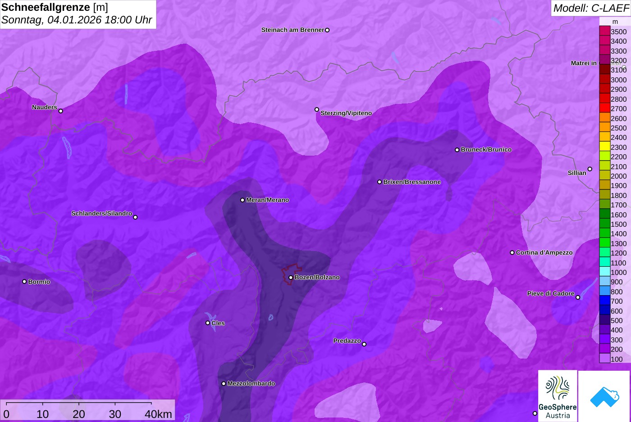This screenshot has height=422, width=631.
Task: Click the Steinach am Brenner label text
Action: 293,30
